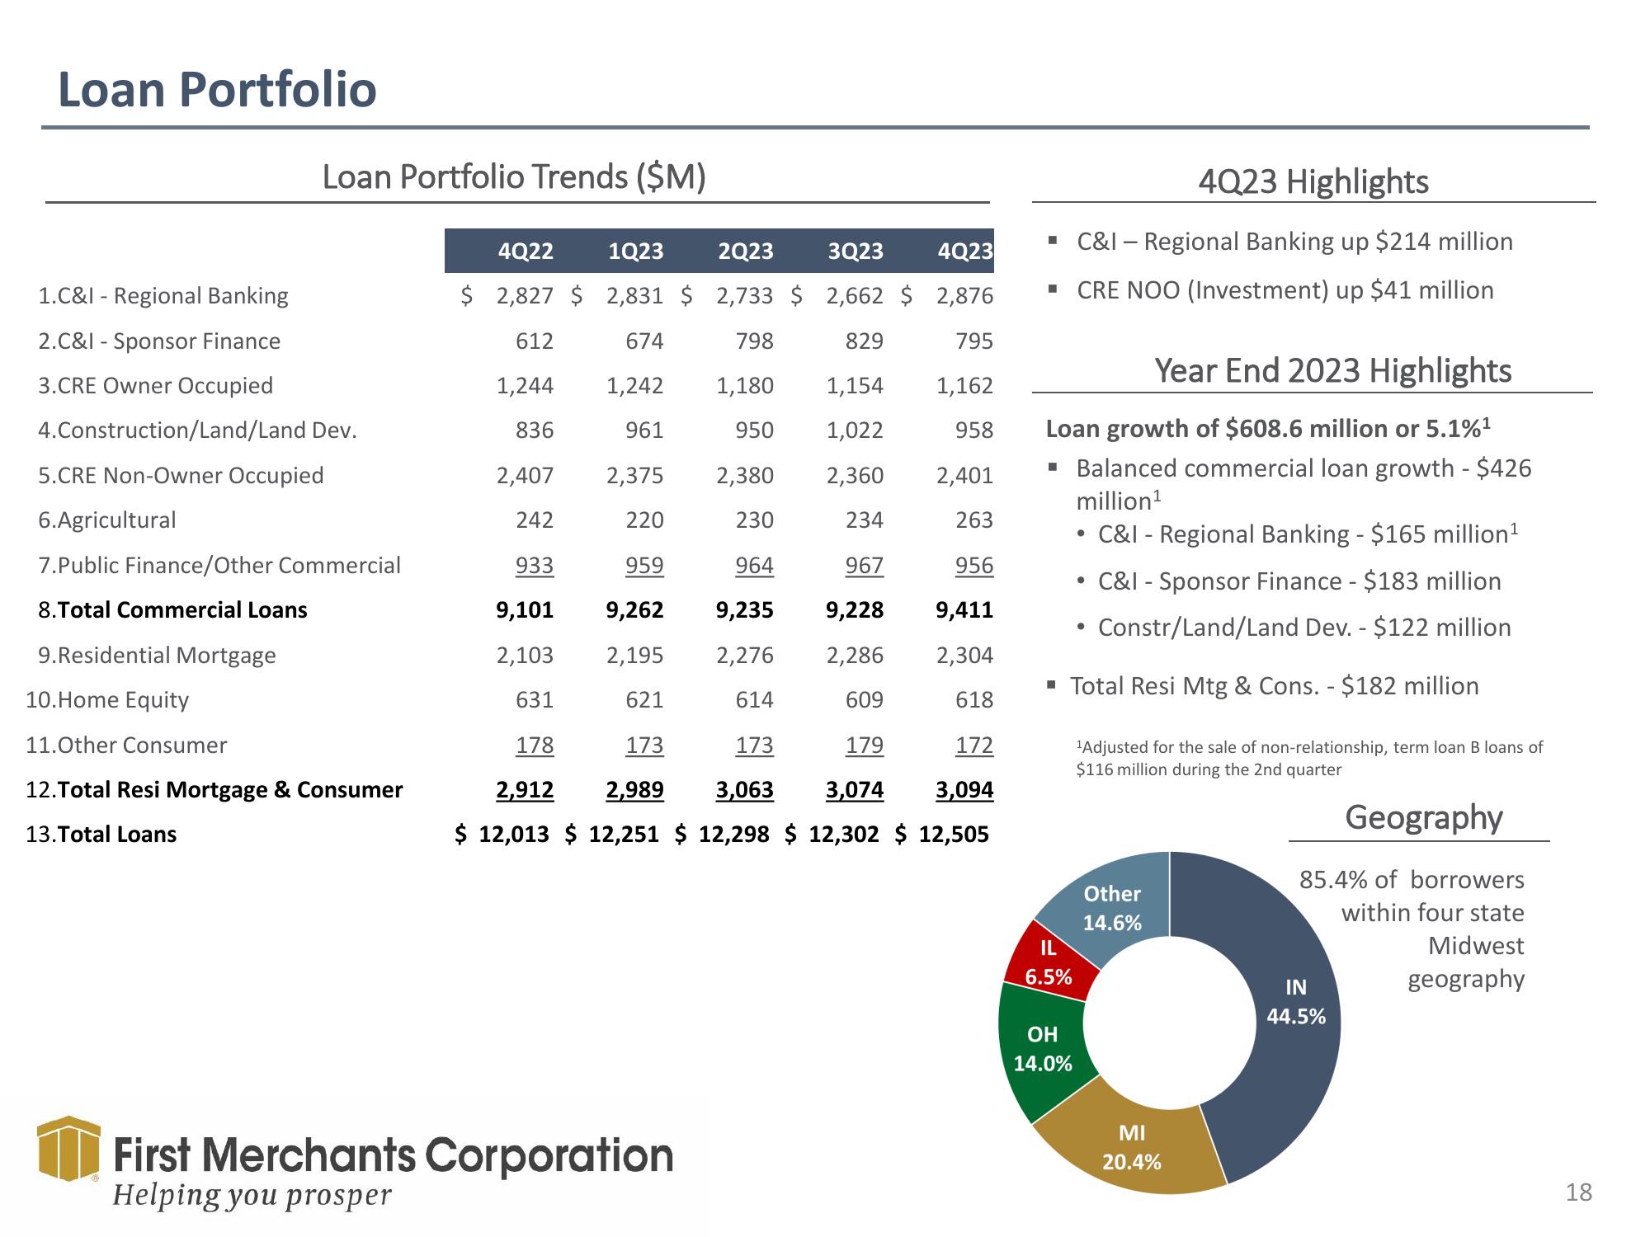Click 'Balanced commercial loan growth - $426 million' bullet
Viewport: 1650px width, 1237px height.
[1303, 485]
